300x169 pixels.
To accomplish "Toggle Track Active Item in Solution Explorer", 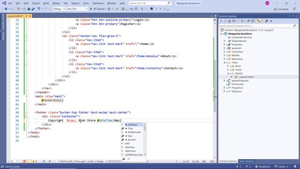I will (x=259, y=21).
